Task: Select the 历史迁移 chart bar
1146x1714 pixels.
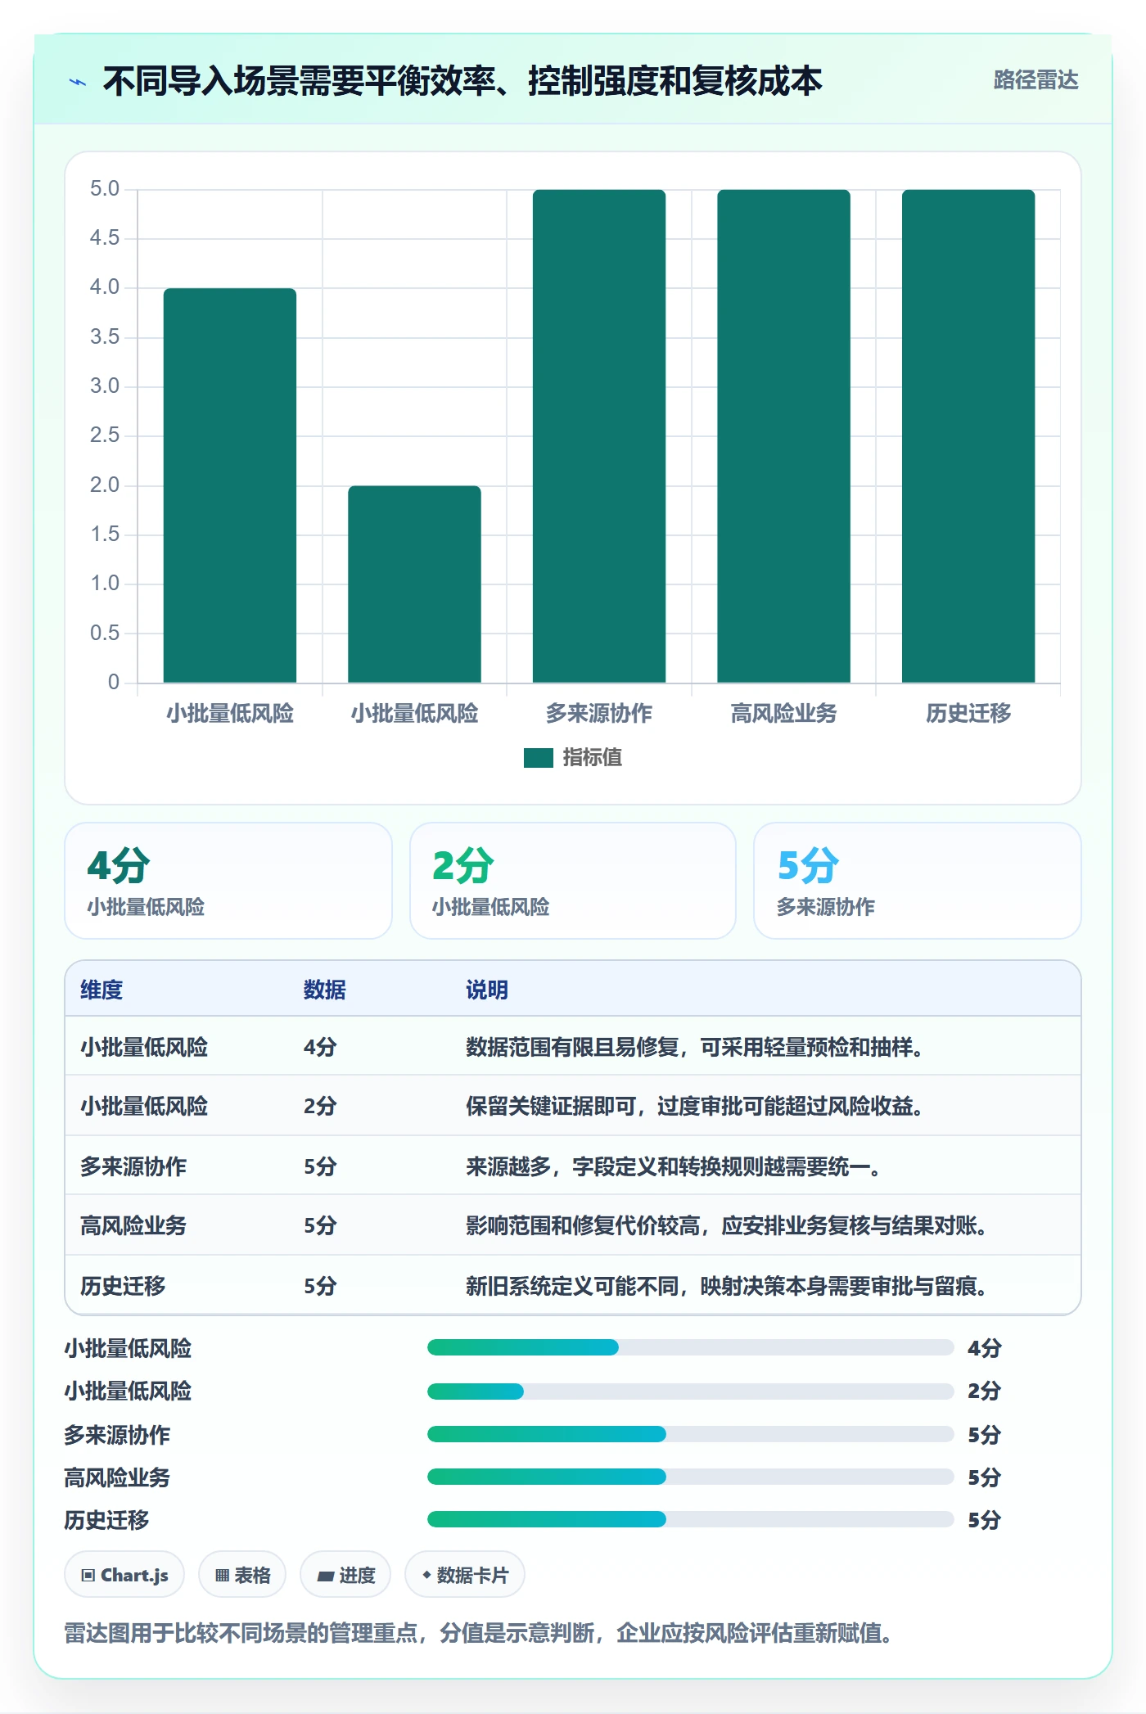Action: pos(968,436)
